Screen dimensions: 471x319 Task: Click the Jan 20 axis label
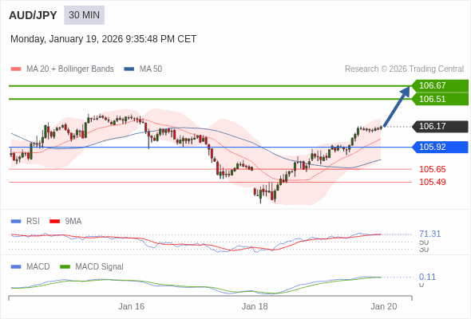coord(384,306)
